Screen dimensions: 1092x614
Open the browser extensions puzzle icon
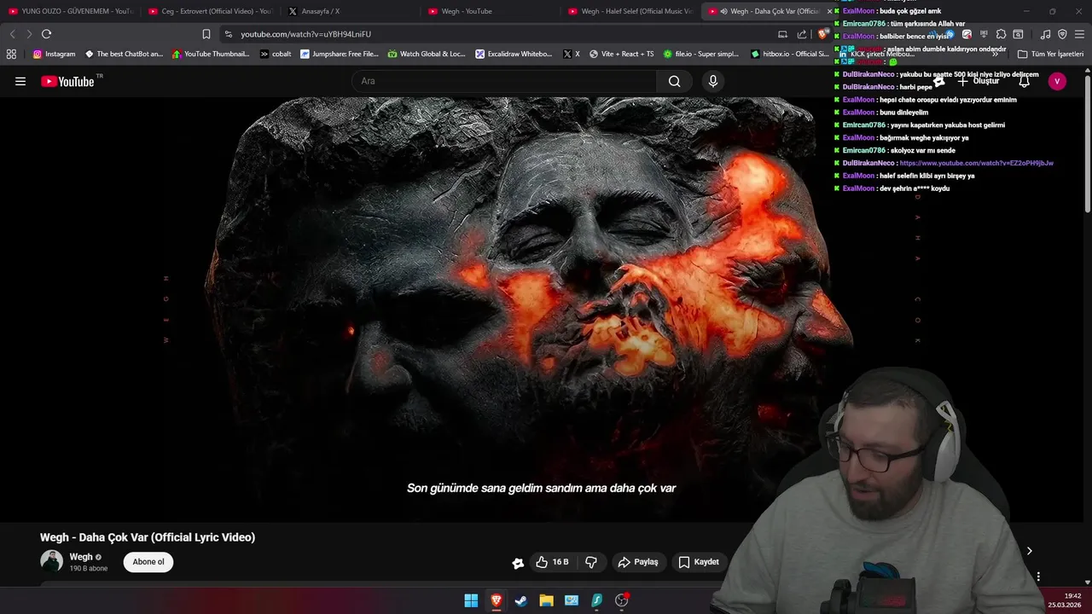pos(1001,34)
